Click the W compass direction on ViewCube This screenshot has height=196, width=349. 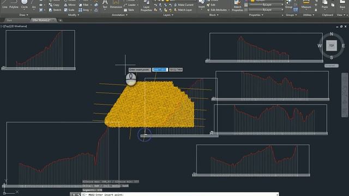tap(320, 46)
